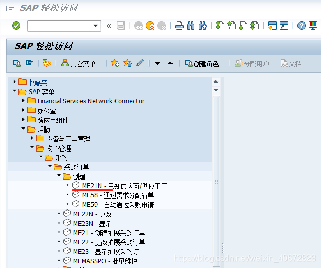This screenshot has height=268, width=321.
Task: Move favorite up arrow
Action: click(x=170, y=63)
